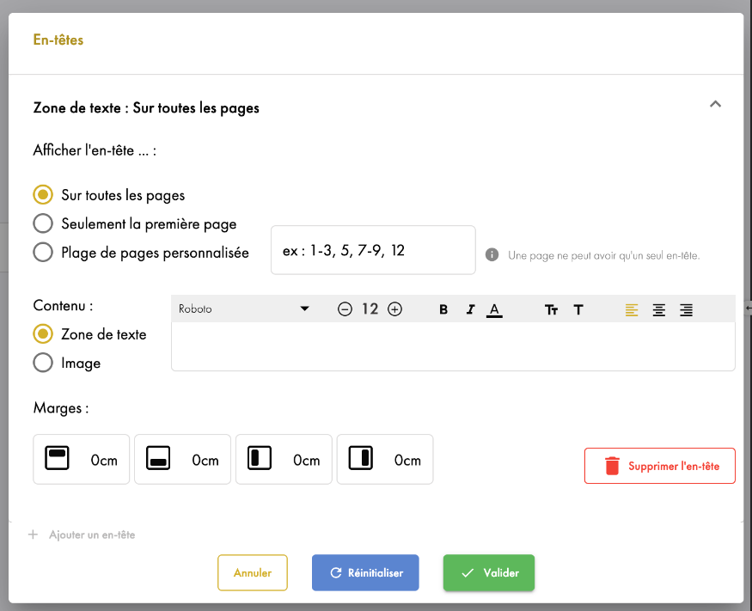752x611 pixels.
Task: Select 'Image' as content type
Action: pos(43,363)
